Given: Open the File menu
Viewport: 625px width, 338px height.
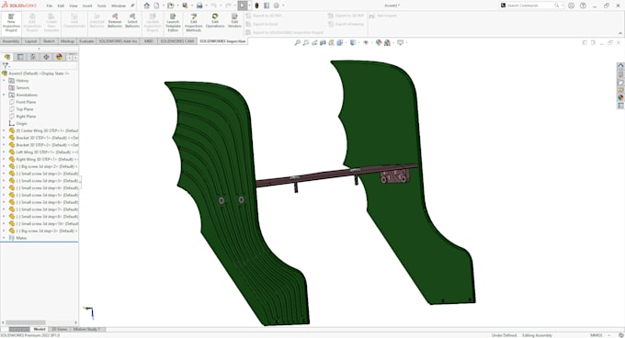Looking at the screenshot, I should (50, 6).
